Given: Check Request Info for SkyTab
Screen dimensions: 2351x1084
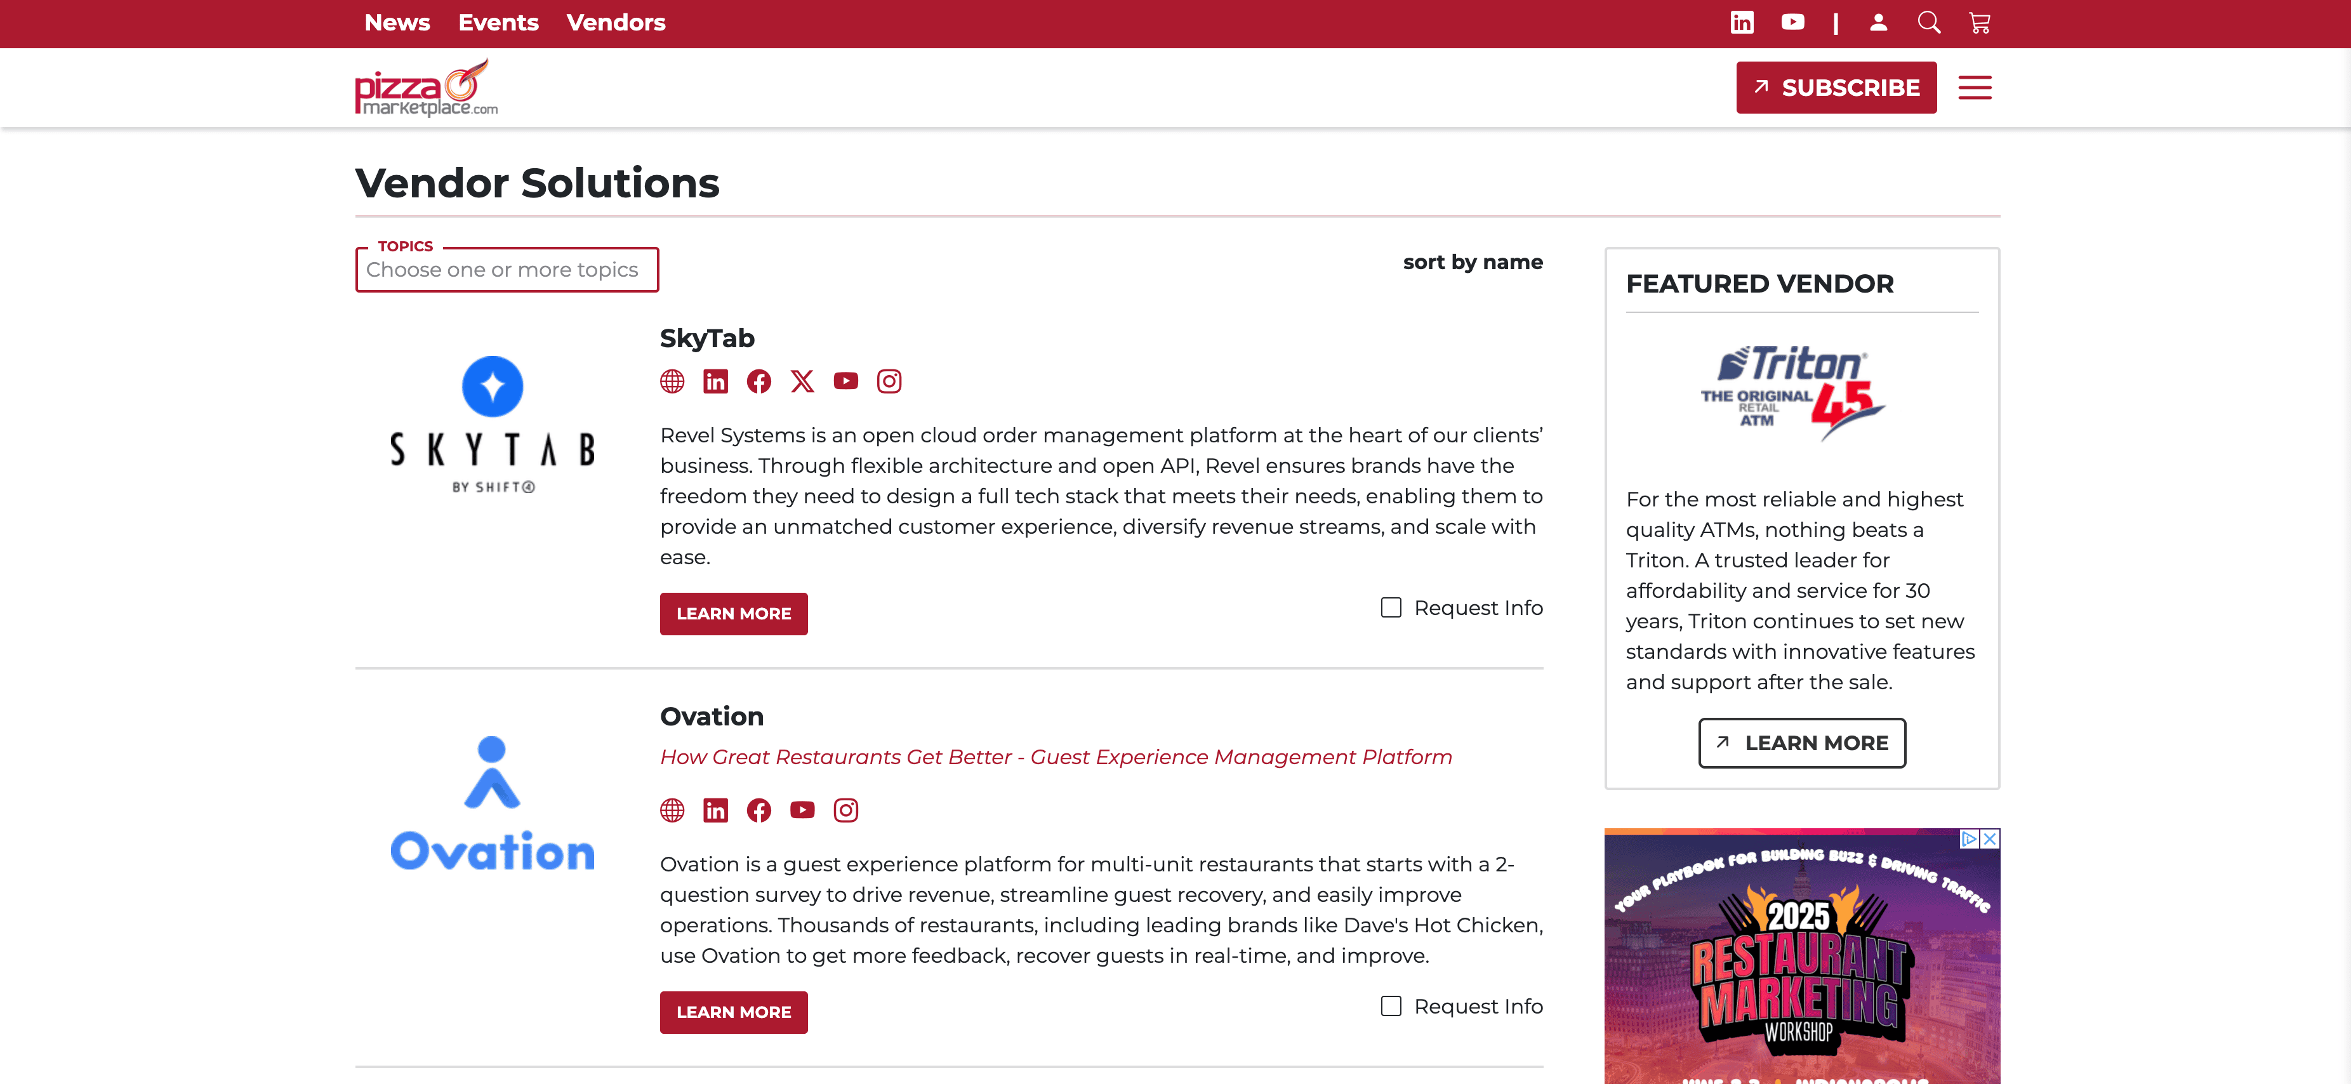Looking at the screenshot, I should pos(1391,608).
